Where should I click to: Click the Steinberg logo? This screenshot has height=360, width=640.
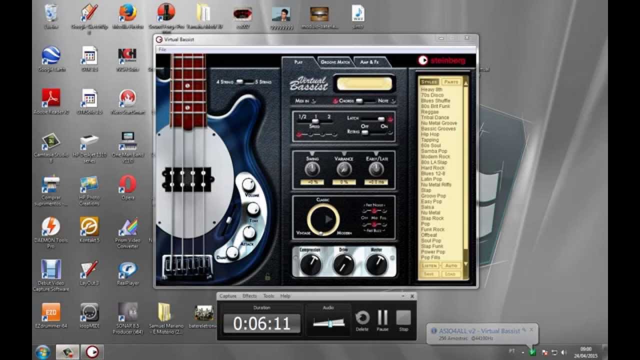click(x=442, y=60)
